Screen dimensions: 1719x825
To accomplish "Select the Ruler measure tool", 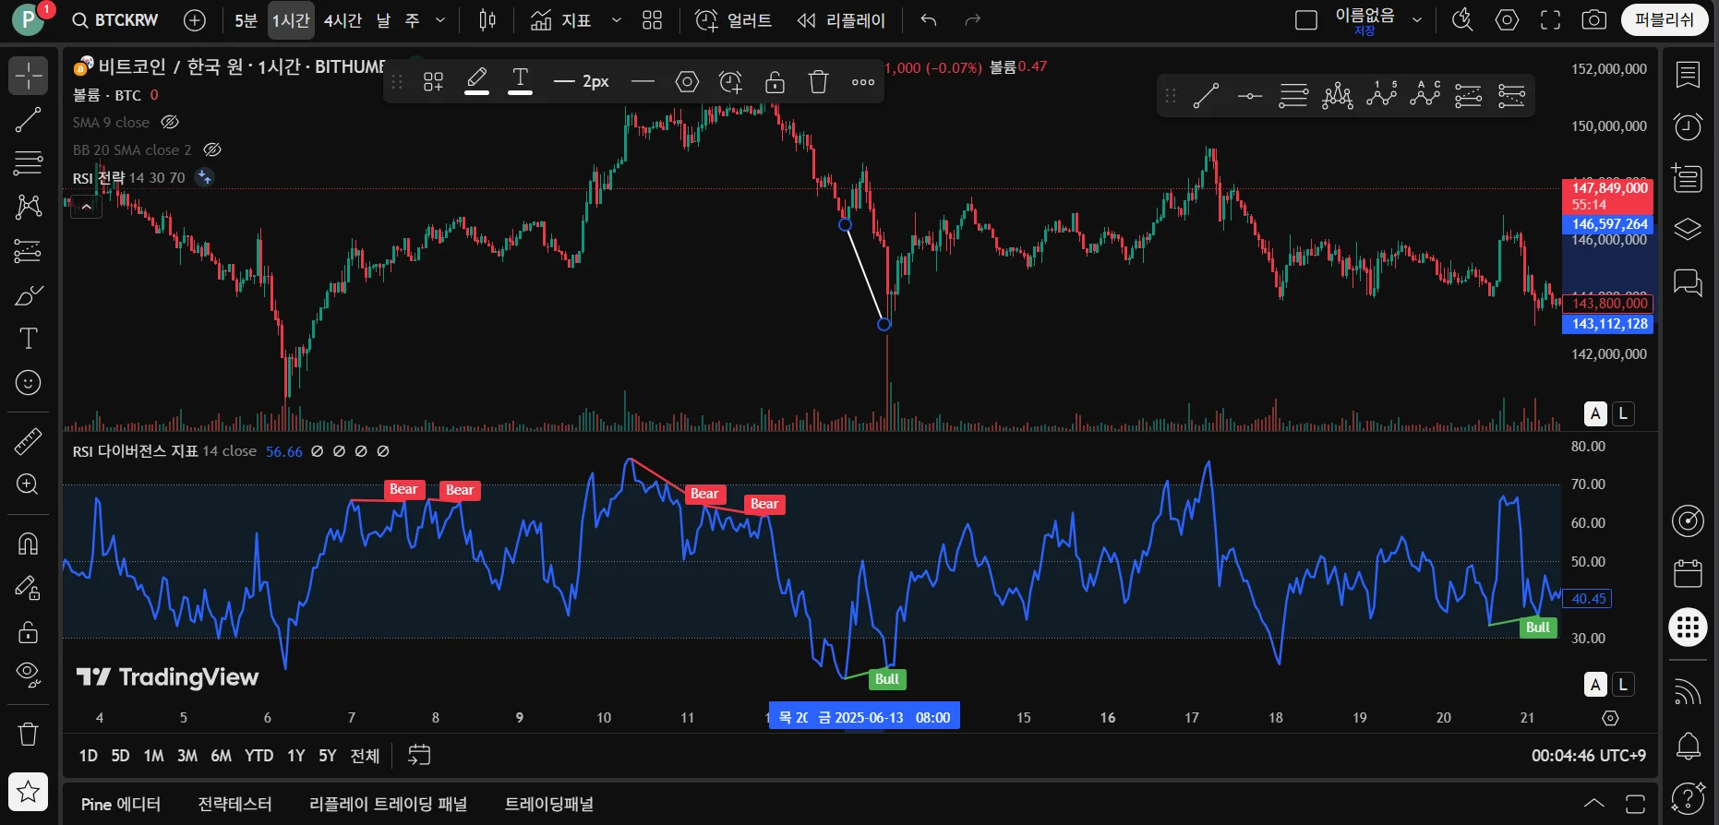I will [x=28, y=441].
